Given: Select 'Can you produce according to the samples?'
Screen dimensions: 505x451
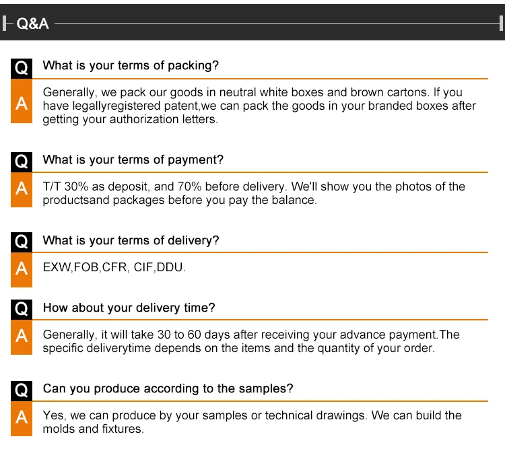Looking at the screenshot, I should [x=168, y=389].
